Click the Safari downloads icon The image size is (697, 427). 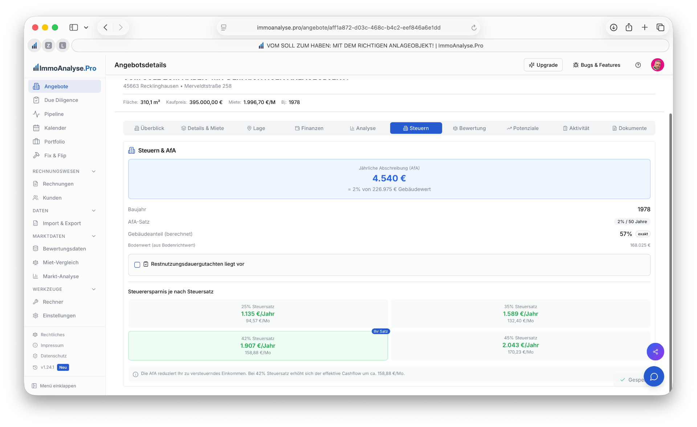click(614, 28)
